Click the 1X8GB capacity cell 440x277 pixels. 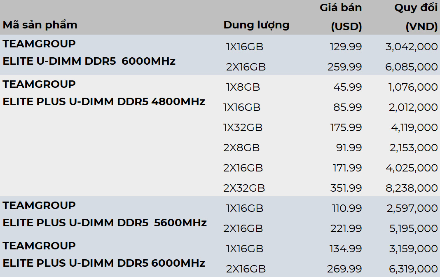pos(243,87)
